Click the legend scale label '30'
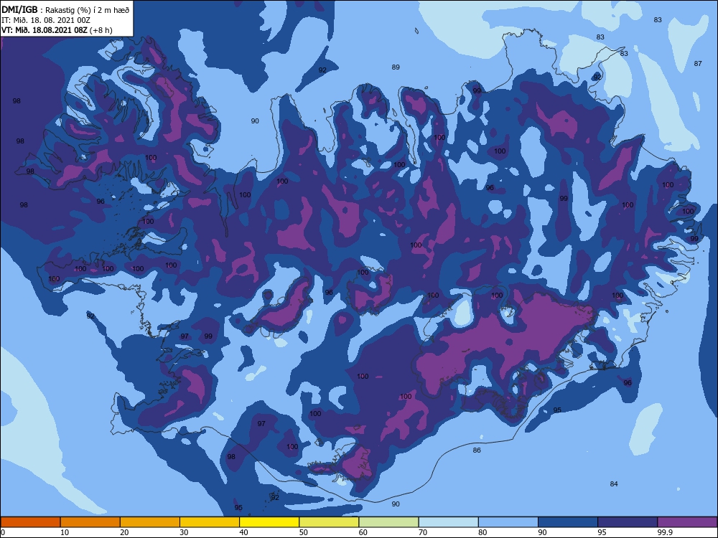Image resolution: width=718 pixels, height=538 pixels. tap(184, 532)
